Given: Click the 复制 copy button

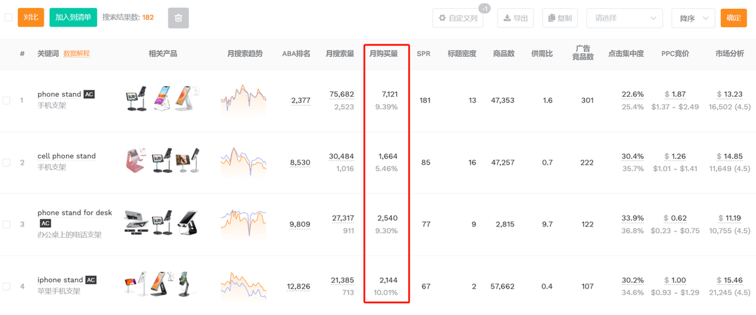Looking at the screenshot, I should coord(559,18).
